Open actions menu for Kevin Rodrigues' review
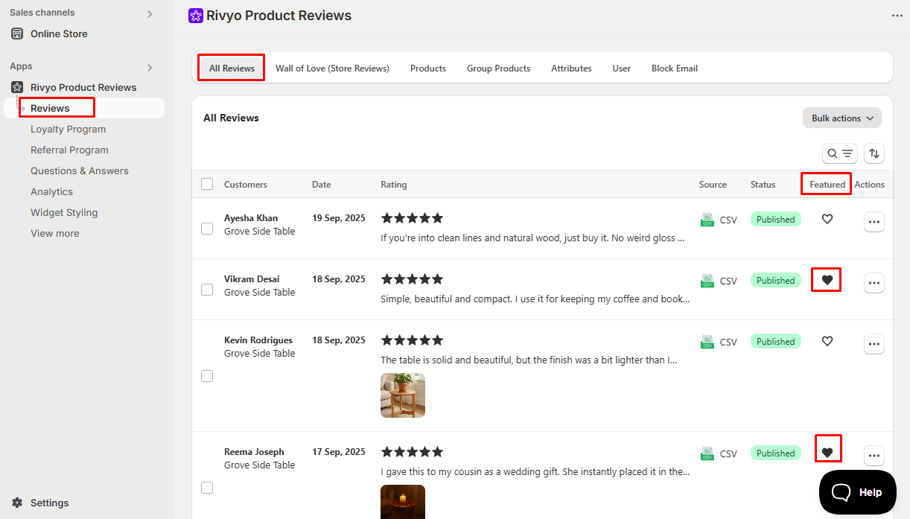This screenshot has height=519, width=910. pos(874,344)
